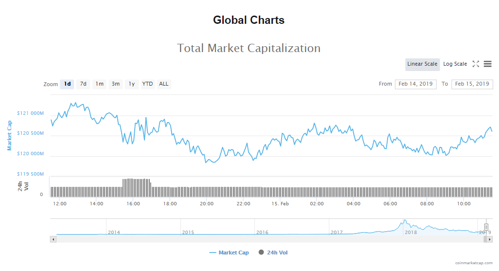Show ALL time range
Screen dimensions: 499x271
(x=164, y=84)
